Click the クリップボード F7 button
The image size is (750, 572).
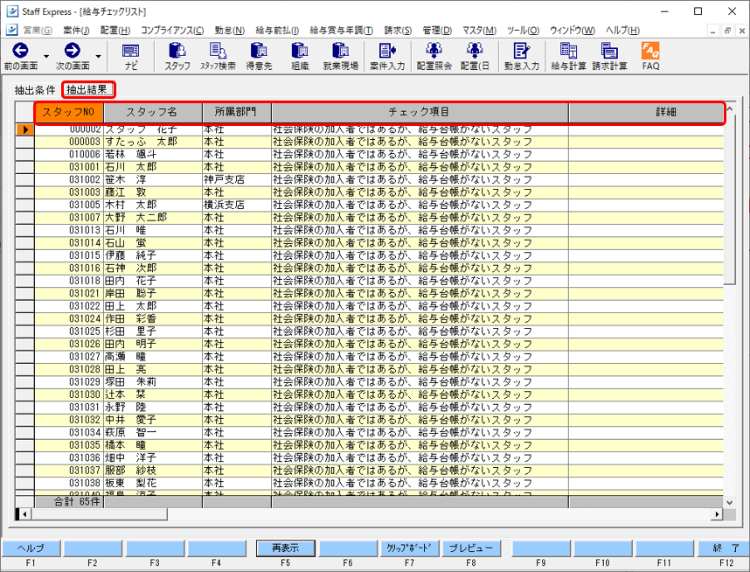point(409,548)
